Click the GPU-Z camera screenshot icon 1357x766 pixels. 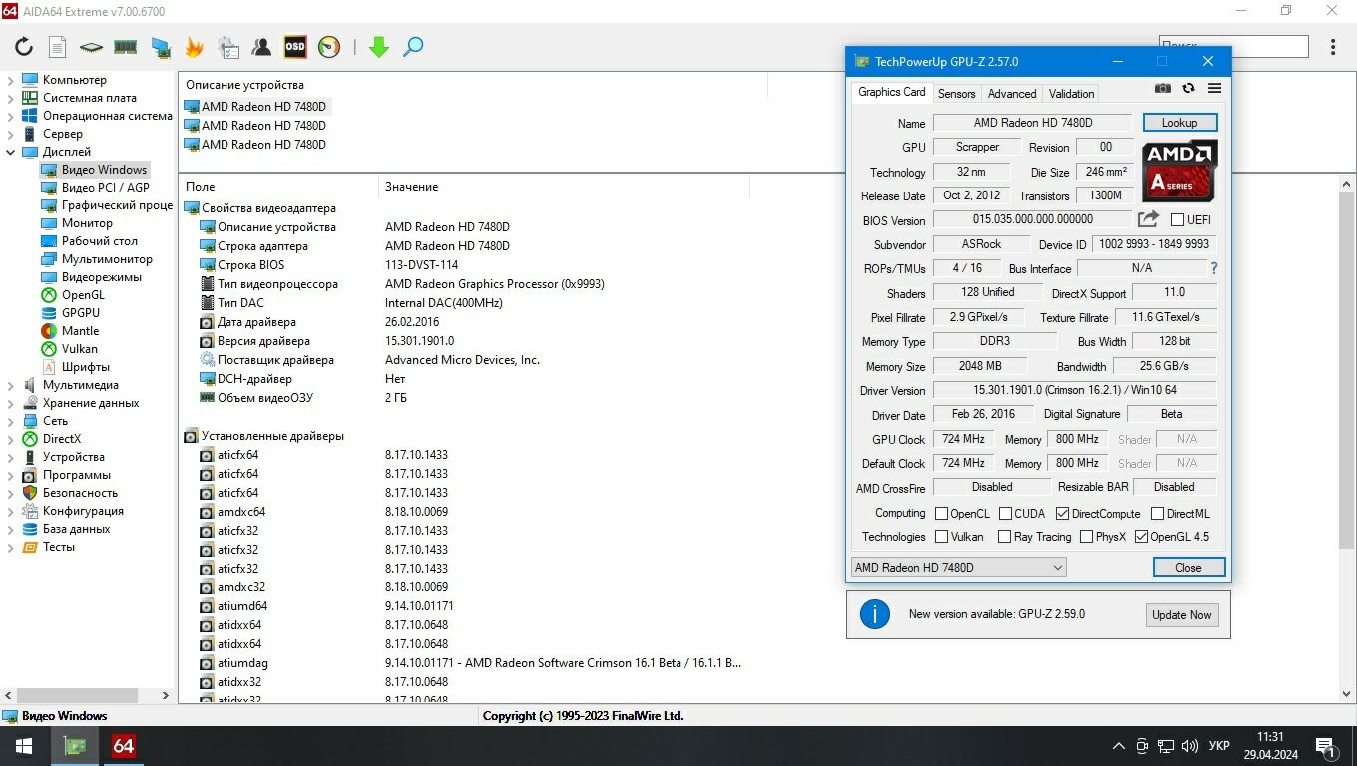(1163, 89)
